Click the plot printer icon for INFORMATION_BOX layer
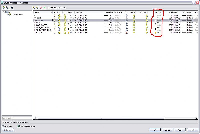The image size is (200, 134). 127,30
